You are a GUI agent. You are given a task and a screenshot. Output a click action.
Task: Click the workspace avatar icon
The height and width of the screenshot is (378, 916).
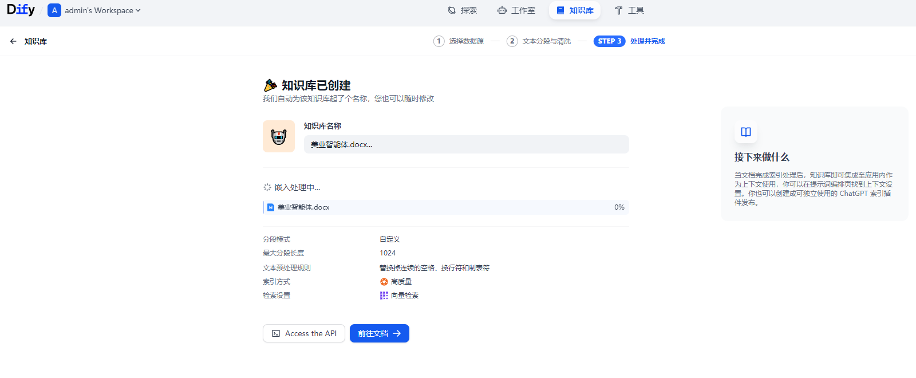tap(54, 10)
